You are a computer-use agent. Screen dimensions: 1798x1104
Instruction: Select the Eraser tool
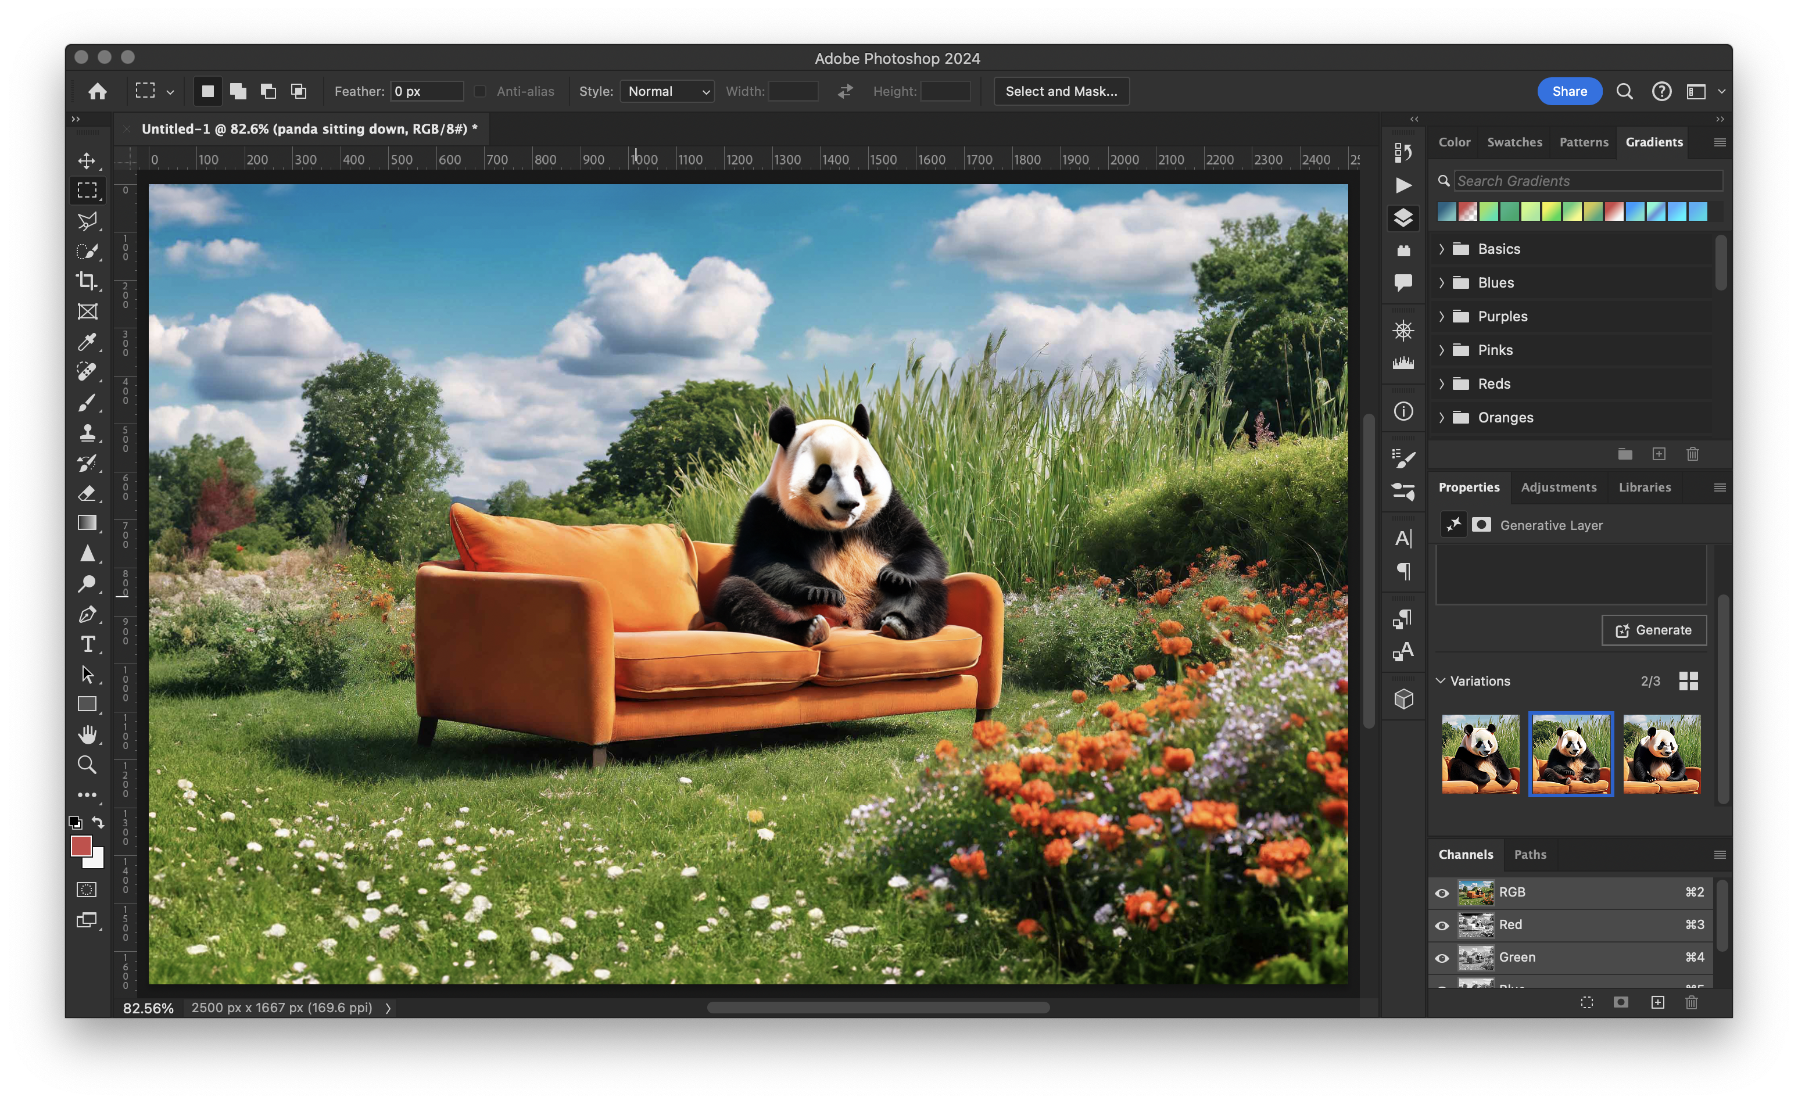coord(87,493)
